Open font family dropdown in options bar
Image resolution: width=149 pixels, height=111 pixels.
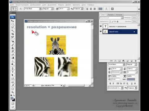point(40,9)
